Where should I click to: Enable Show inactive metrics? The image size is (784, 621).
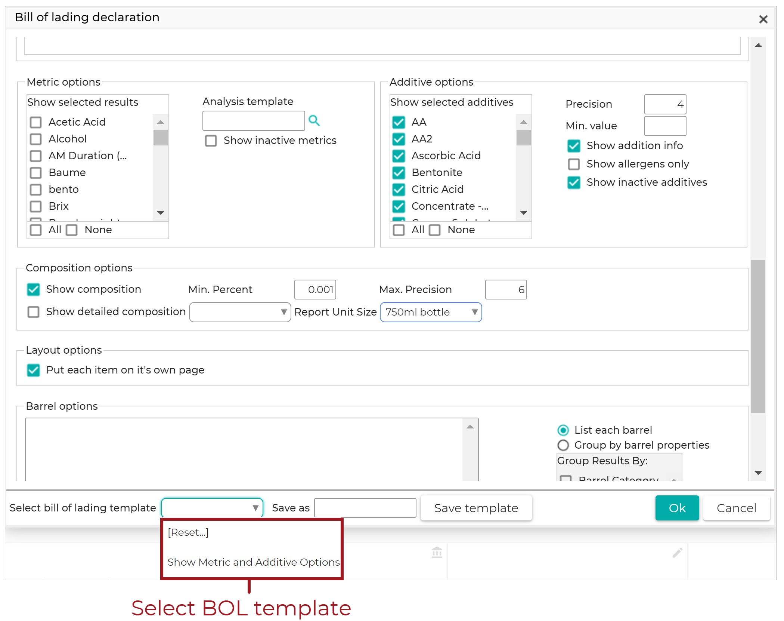[x=211, y=141]
